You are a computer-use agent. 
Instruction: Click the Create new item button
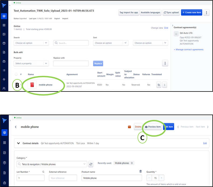point(191,12)
